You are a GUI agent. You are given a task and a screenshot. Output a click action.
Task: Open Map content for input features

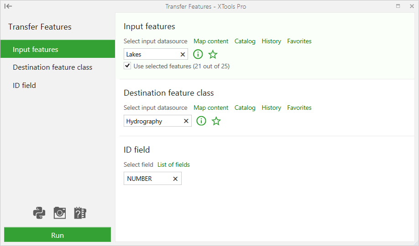coord(211,41)
